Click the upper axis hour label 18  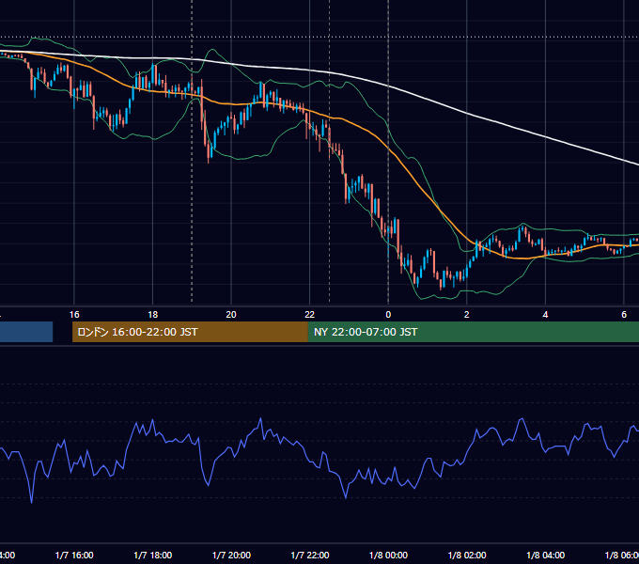point(153,315)
